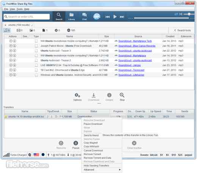Open Soundcloud - Blue Canoe Records link

click(x=137, y=46)
